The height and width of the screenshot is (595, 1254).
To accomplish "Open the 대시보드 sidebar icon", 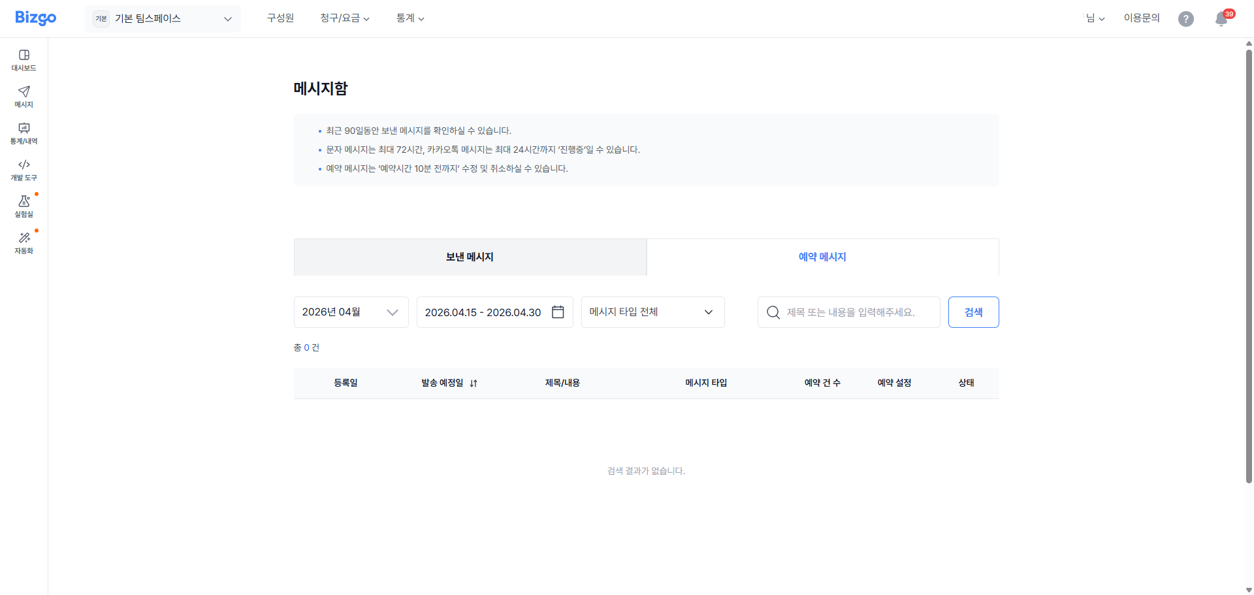I will 24,56.
